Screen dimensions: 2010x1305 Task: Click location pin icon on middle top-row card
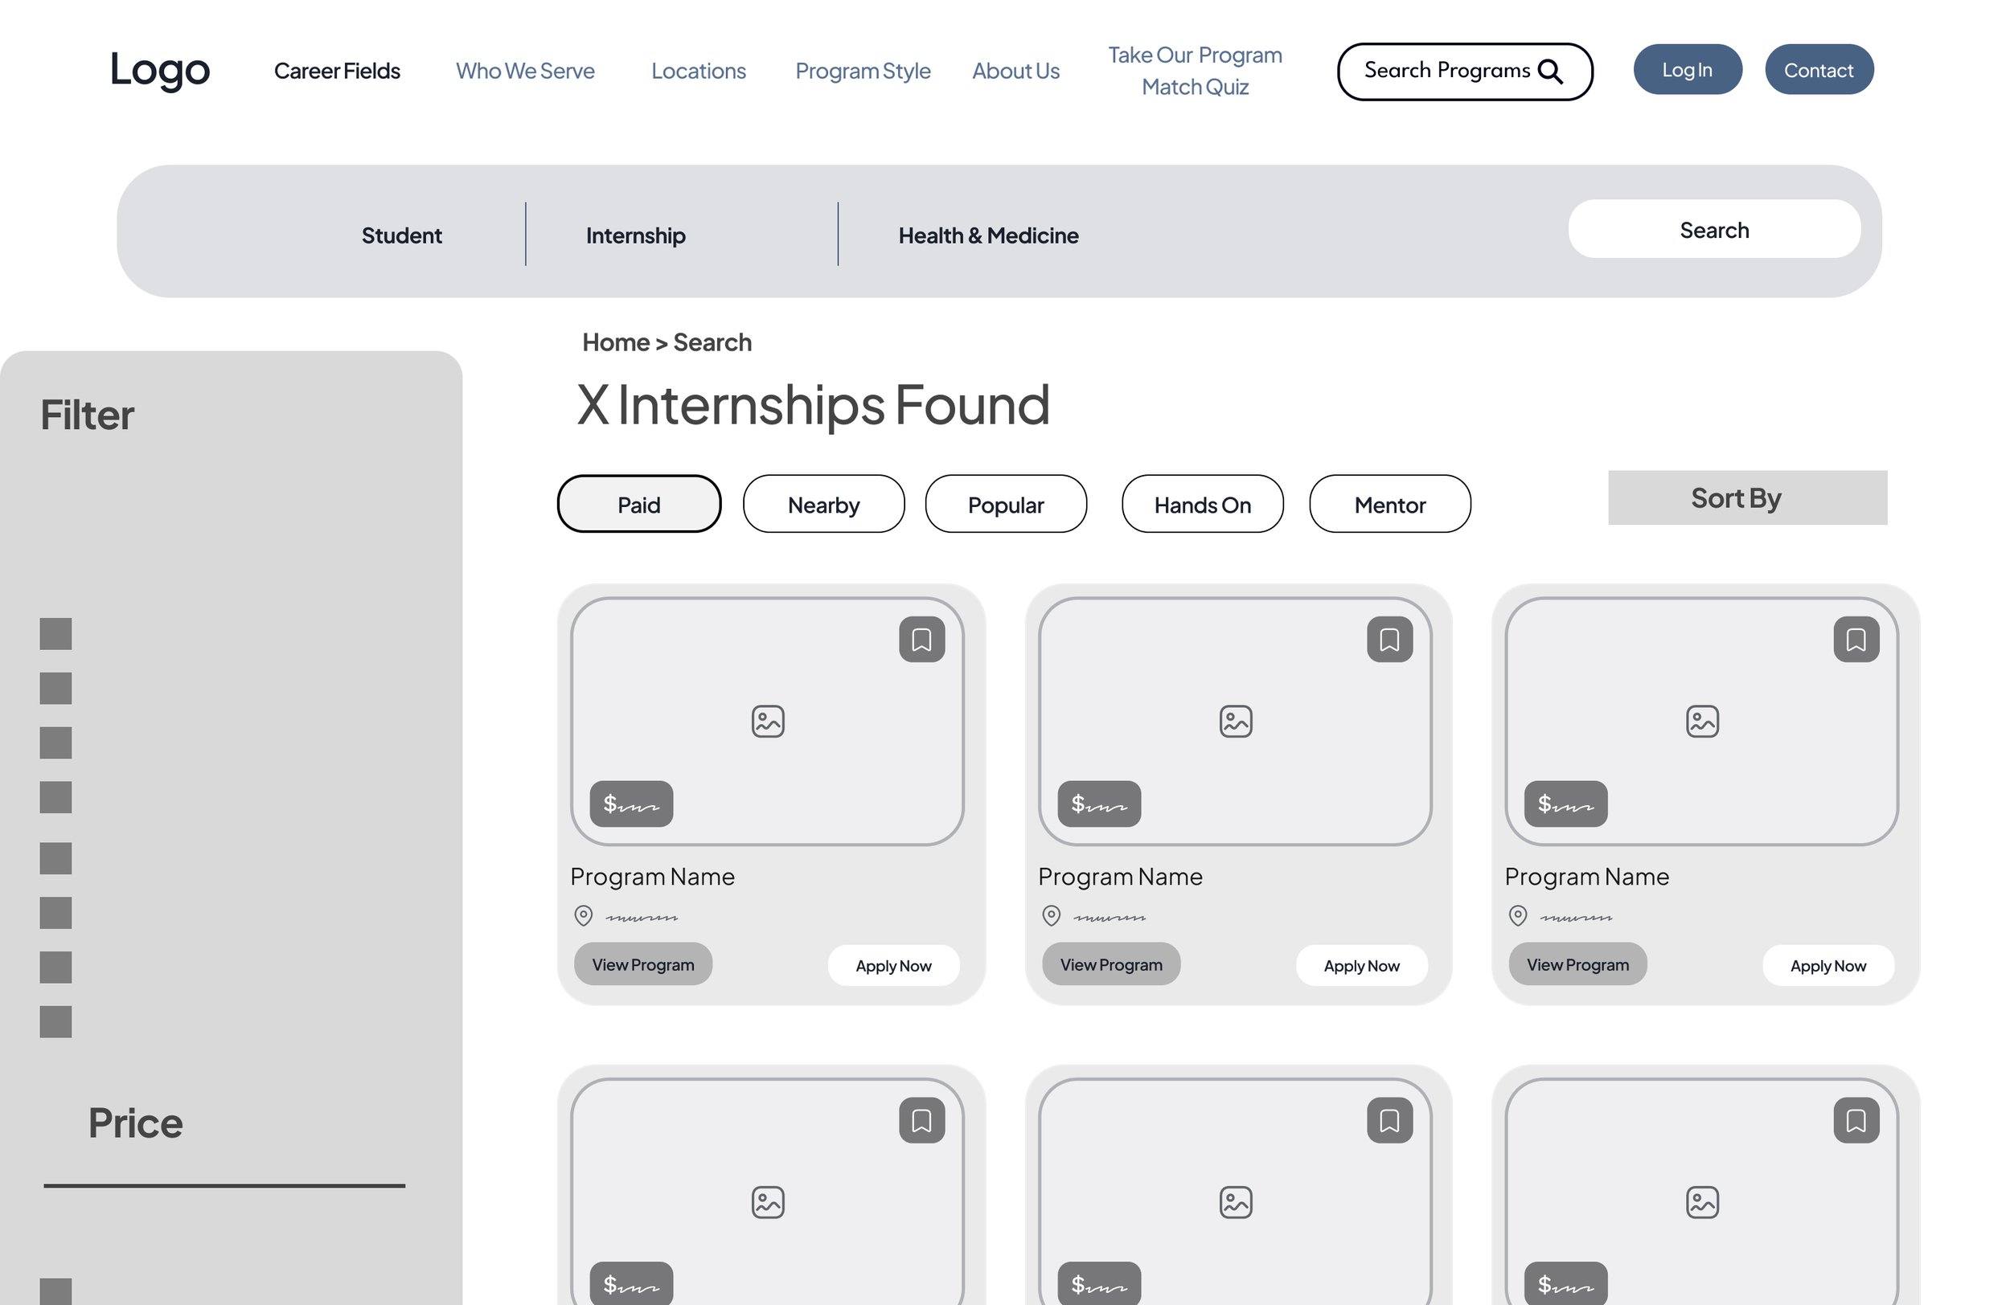click(x=1051, y=916)
